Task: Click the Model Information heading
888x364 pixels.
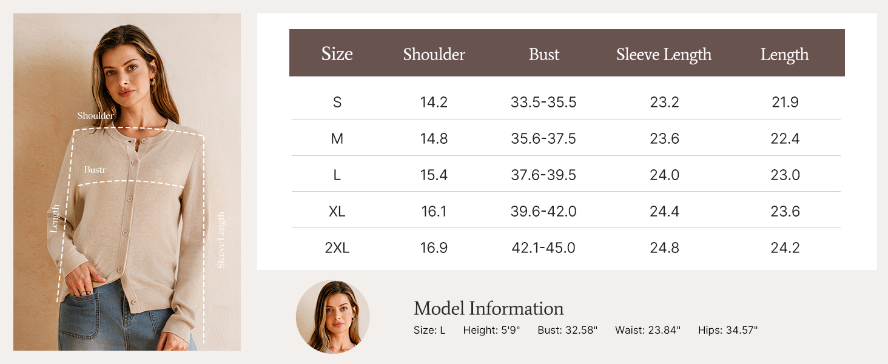Action: [488, 308]
